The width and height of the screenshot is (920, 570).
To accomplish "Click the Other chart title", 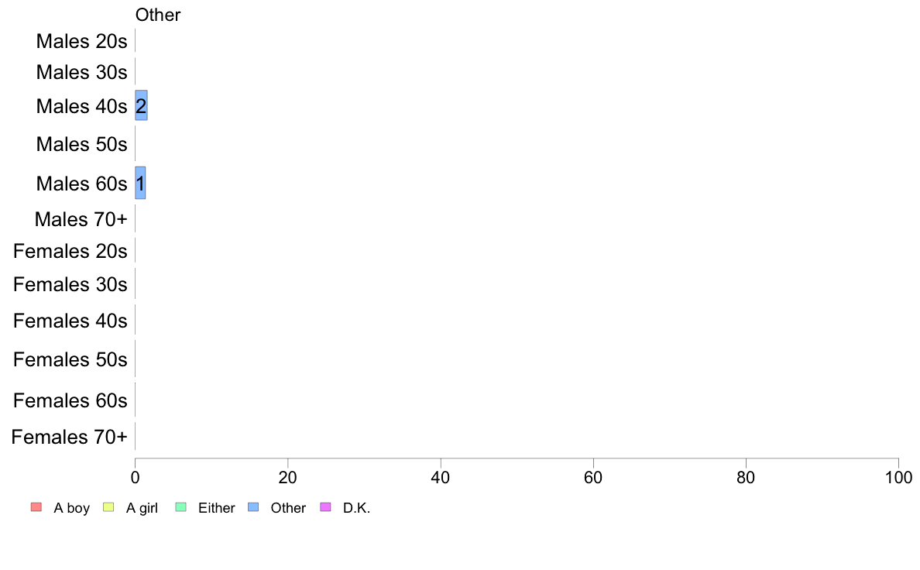I will pyautogui.click(x=158, y=15).
